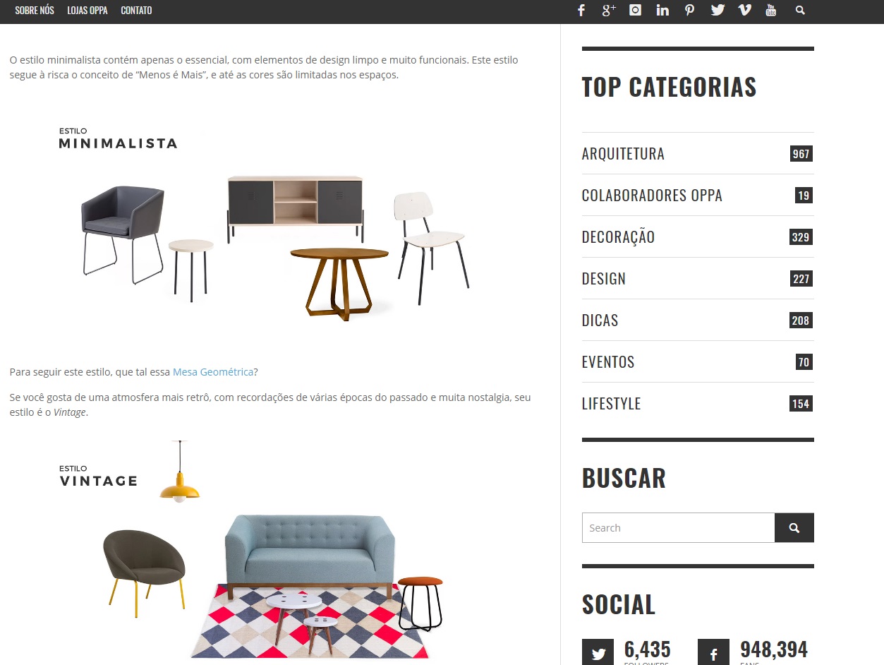The width and height of the screenshot is (884, 665).
Task: Open the Vimeo icon in header
Action: [x=744, y=10]
